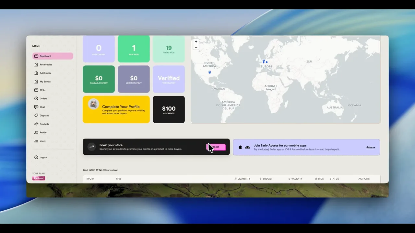This screenshot has width=415, height=233.
Task: Click the Logout label
Action: (x=43, y=157)
